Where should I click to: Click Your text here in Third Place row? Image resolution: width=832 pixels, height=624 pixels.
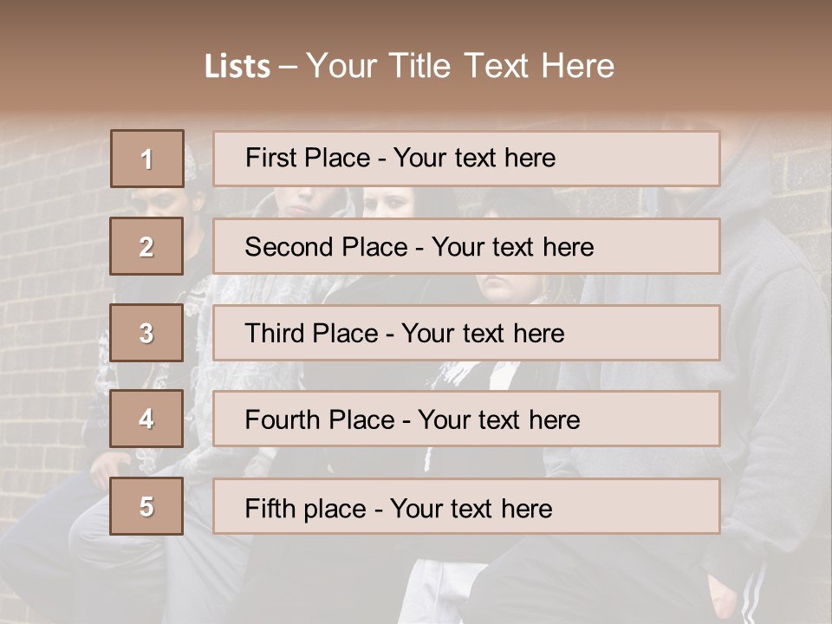483,334
